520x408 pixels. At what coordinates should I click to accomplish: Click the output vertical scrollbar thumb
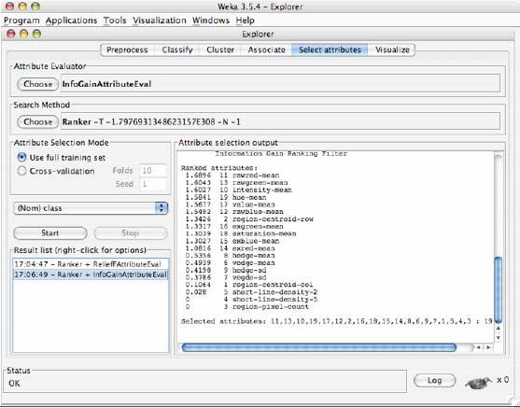tap(498, 290)
